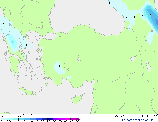Click the time text '06..09 UTC'

click(x=130, y=116)
